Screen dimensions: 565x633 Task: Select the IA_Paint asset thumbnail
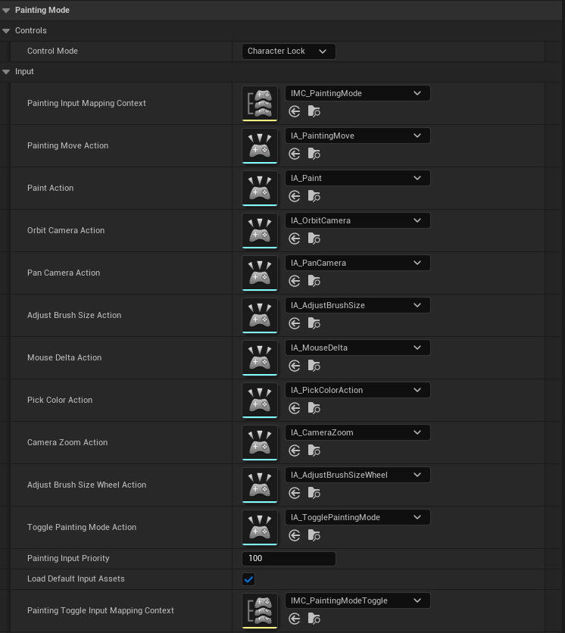tap(260, 188)
